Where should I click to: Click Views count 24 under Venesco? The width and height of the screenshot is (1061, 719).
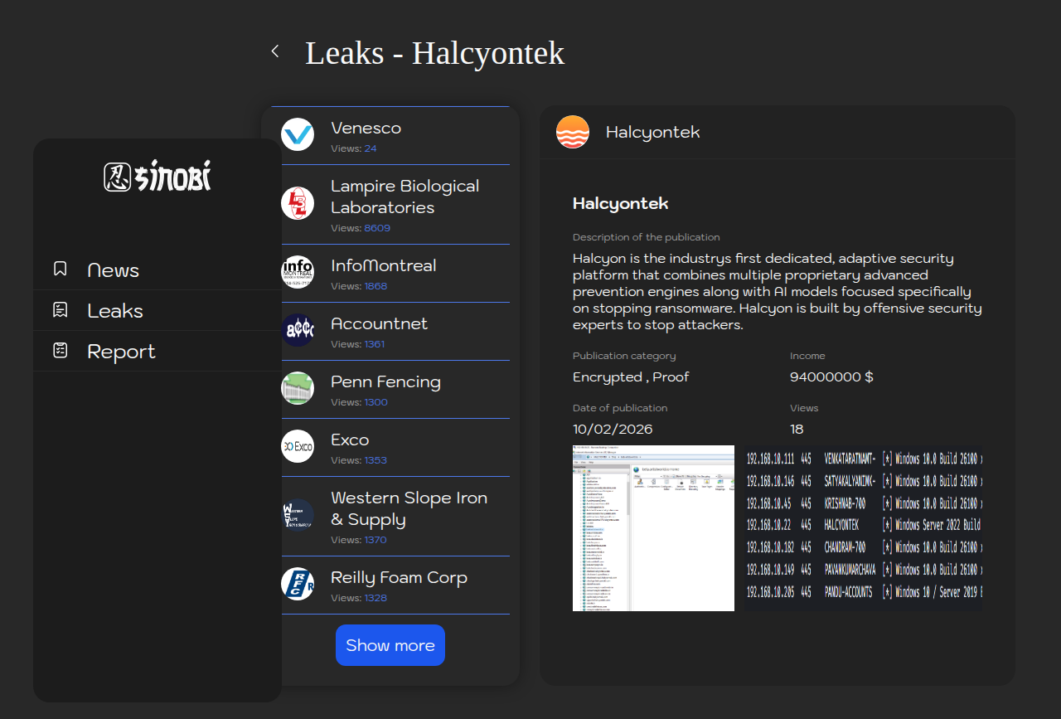click(x=371, y=148)
